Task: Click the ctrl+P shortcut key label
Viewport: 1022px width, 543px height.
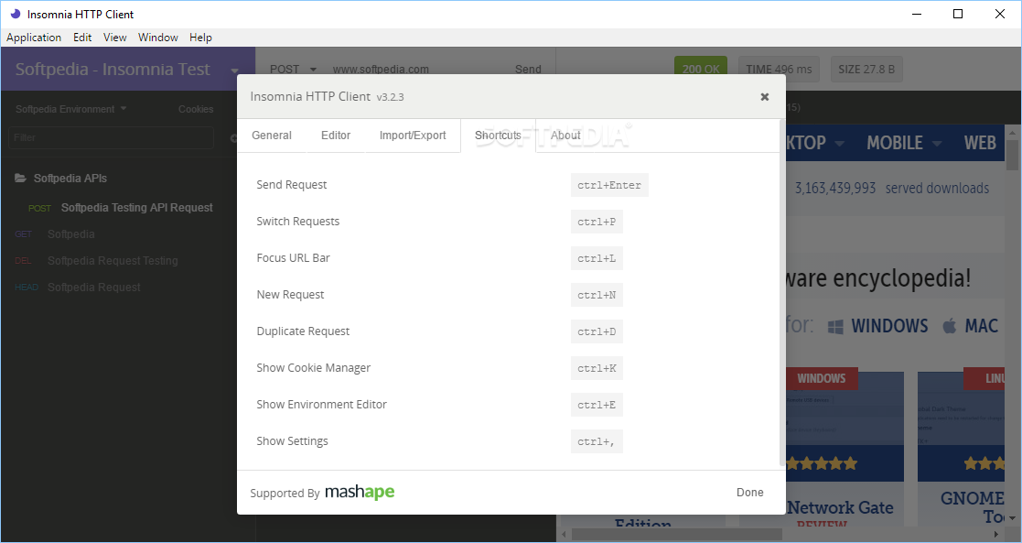Action: click(597, 222)
